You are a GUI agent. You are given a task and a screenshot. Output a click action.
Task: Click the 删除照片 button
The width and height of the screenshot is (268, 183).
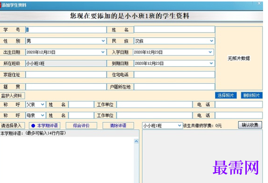(x=252, y=95)
